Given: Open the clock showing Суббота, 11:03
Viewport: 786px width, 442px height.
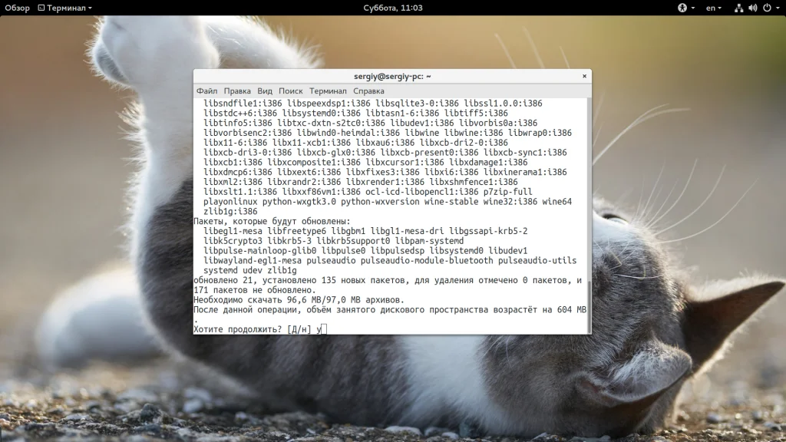Looking at the screenshot, I should point(393,8).
